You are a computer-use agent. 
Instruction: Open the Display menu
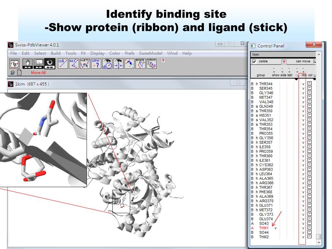tap(97, 53)
